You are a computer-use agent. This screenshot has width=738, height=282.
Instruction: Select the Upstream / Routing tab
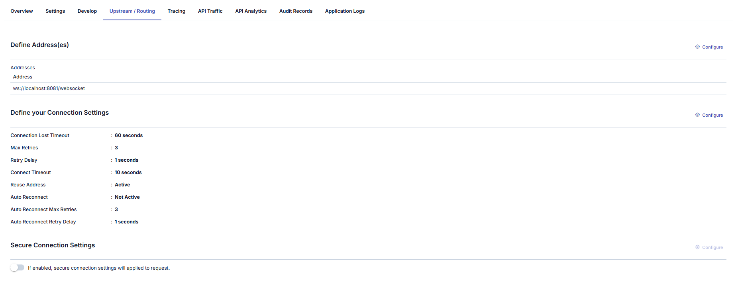(132, 11)
